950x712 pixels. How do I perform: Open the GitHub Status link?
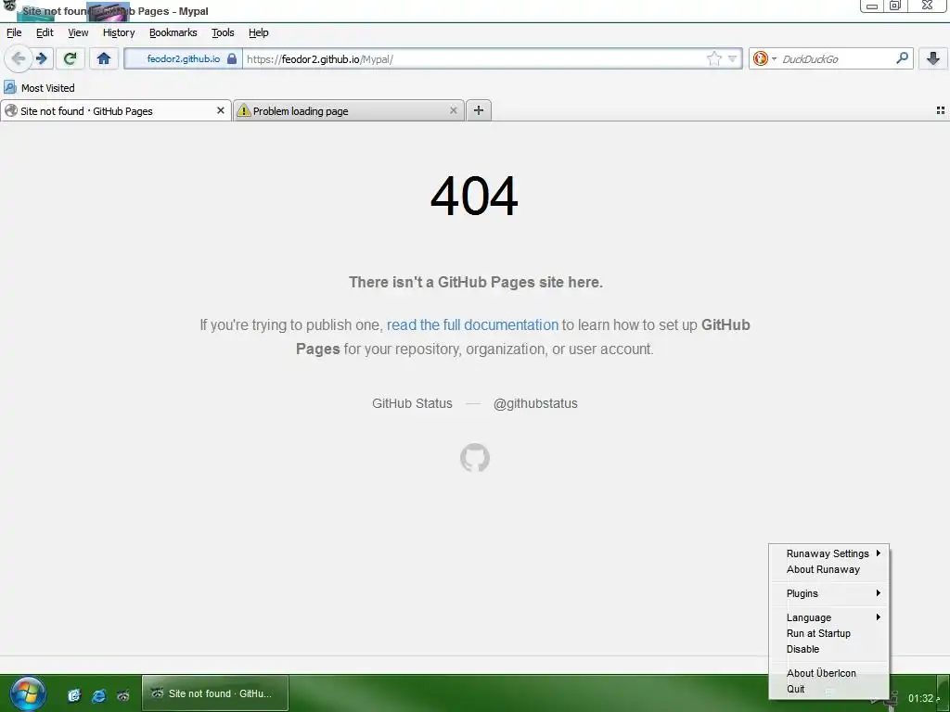click(412, 403)
